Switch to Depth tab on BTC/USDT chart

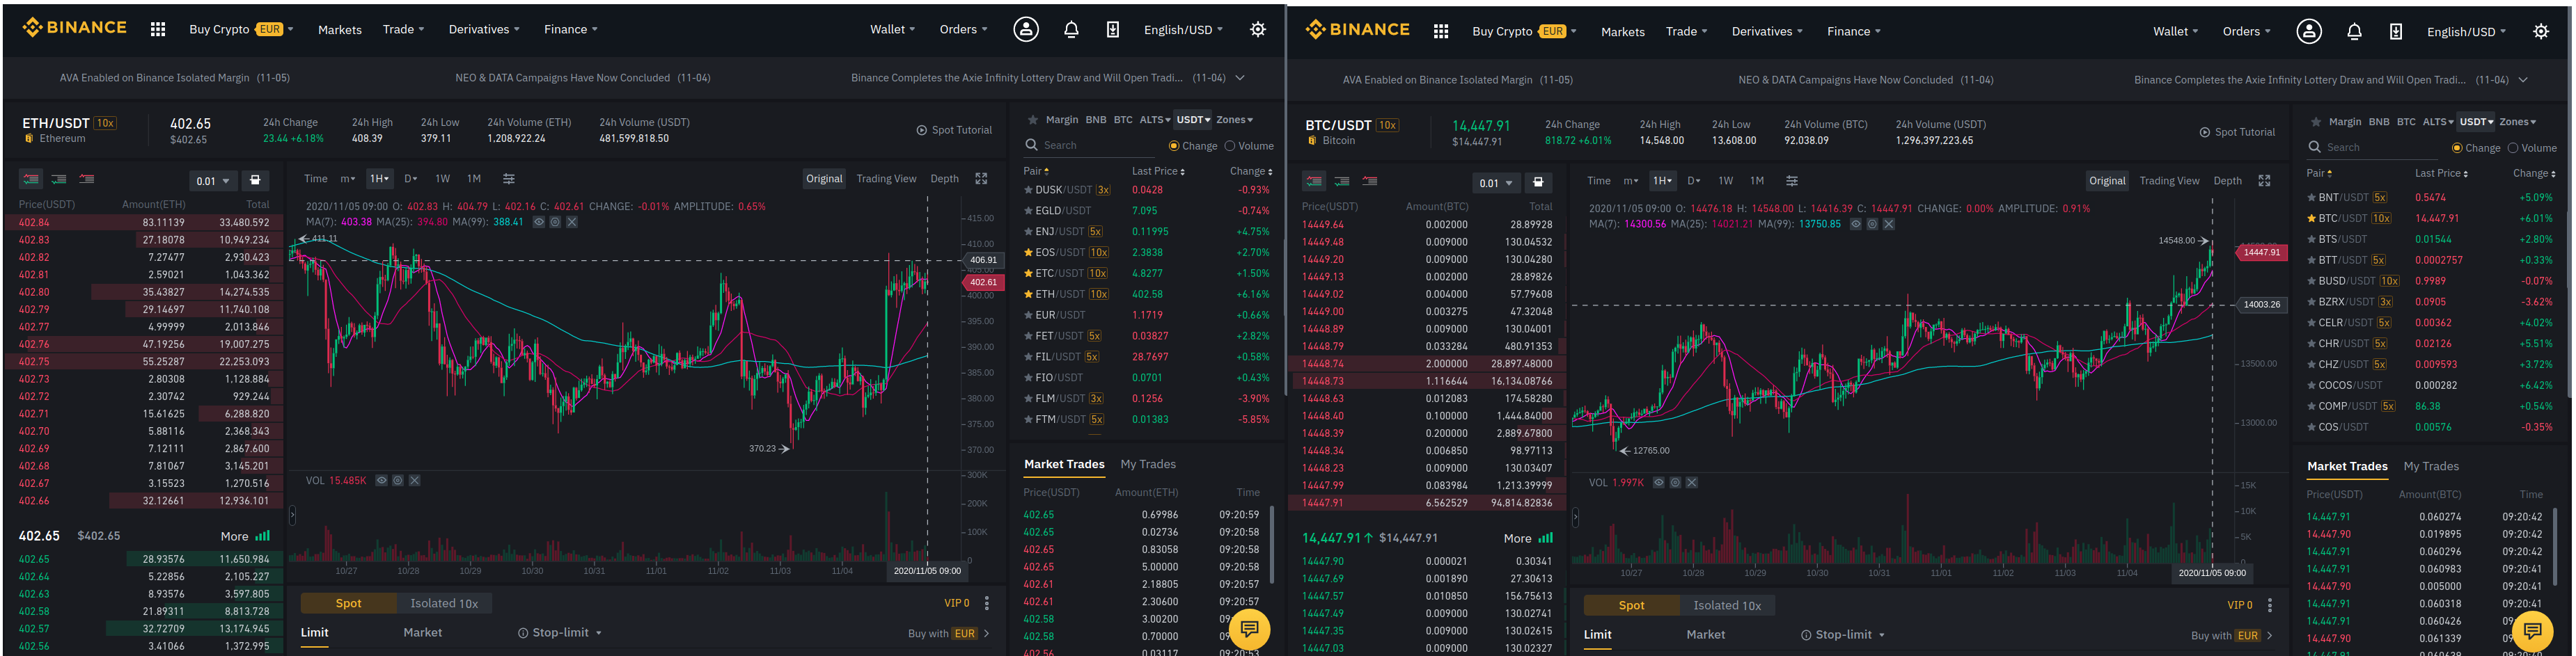tap(2227, 181)
